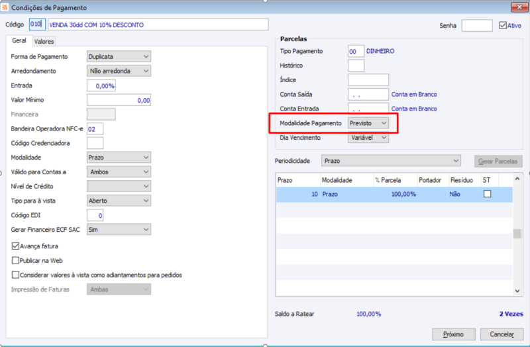Click the Entrada percentage field

(101, 85)
